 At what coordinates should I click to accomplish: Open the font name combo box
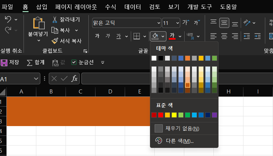[126, 23]
